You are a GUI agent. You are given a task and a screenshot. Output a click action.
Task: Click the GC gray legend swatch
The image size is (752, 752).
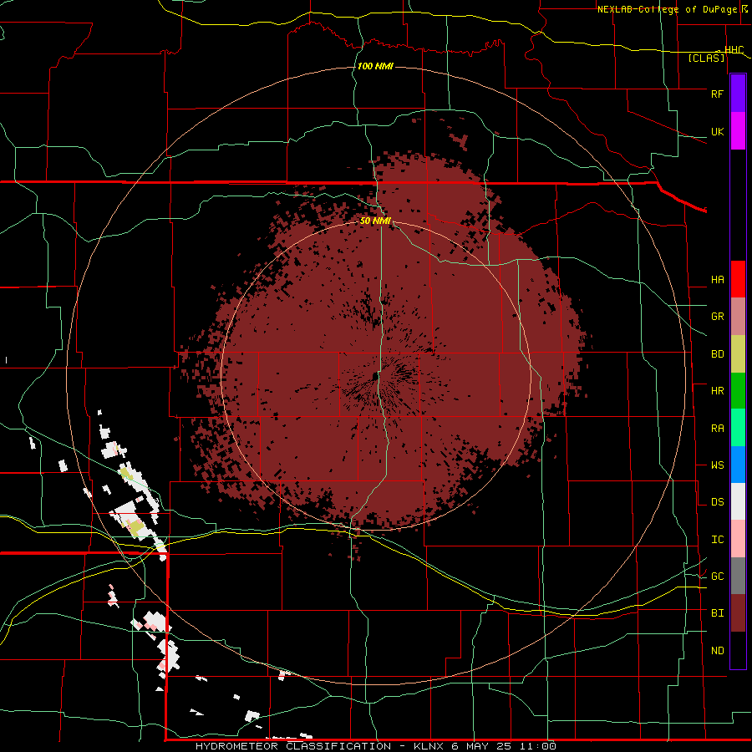pos(738,576)
